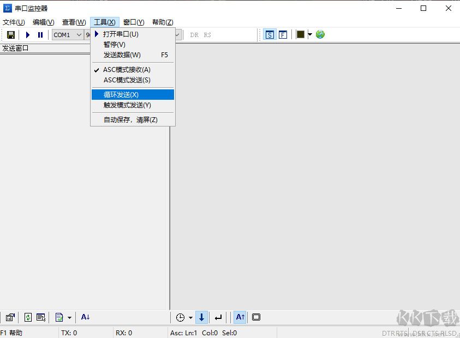Click the A↓ sorting icon in bottom toolbar

[85, 317]
